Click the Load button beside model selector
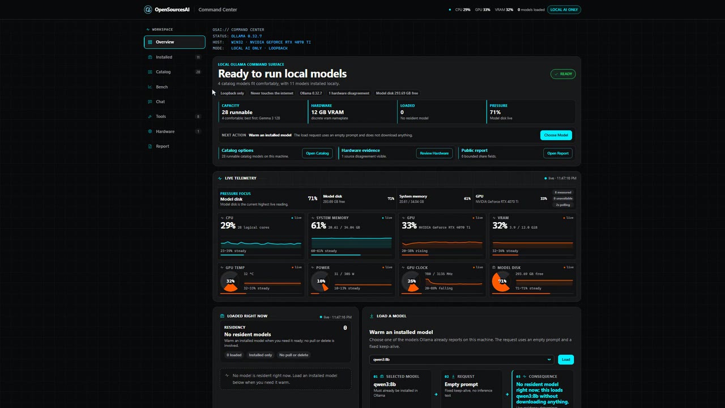The height and width of the screenshot is (408, 725). click(566, 359)
